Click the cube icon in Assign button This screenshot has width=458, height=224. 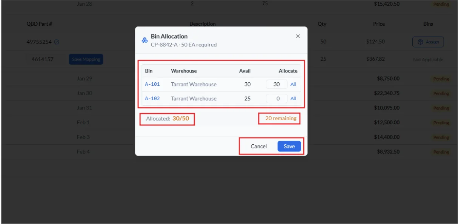tap(420, 42)
